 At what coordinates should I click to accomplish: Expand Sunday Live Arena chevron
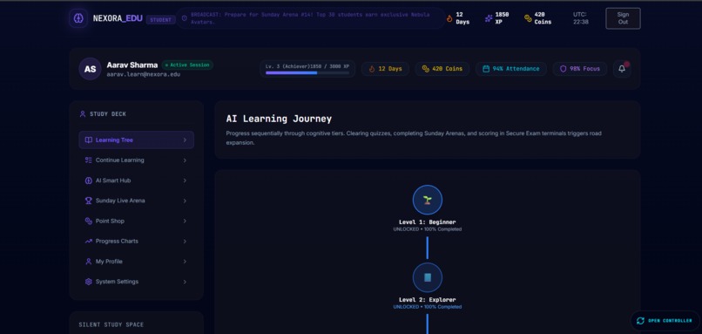[185, 201]
